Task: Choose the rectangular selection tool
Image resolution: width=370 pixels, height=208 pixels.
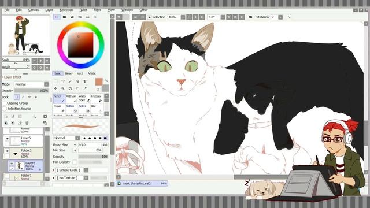Action: (x=55, y=81)
